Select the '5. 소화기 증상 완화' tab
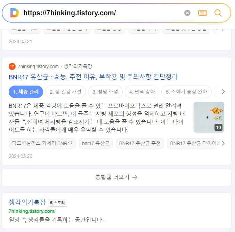The image size is (235, 232). point(186,92)
